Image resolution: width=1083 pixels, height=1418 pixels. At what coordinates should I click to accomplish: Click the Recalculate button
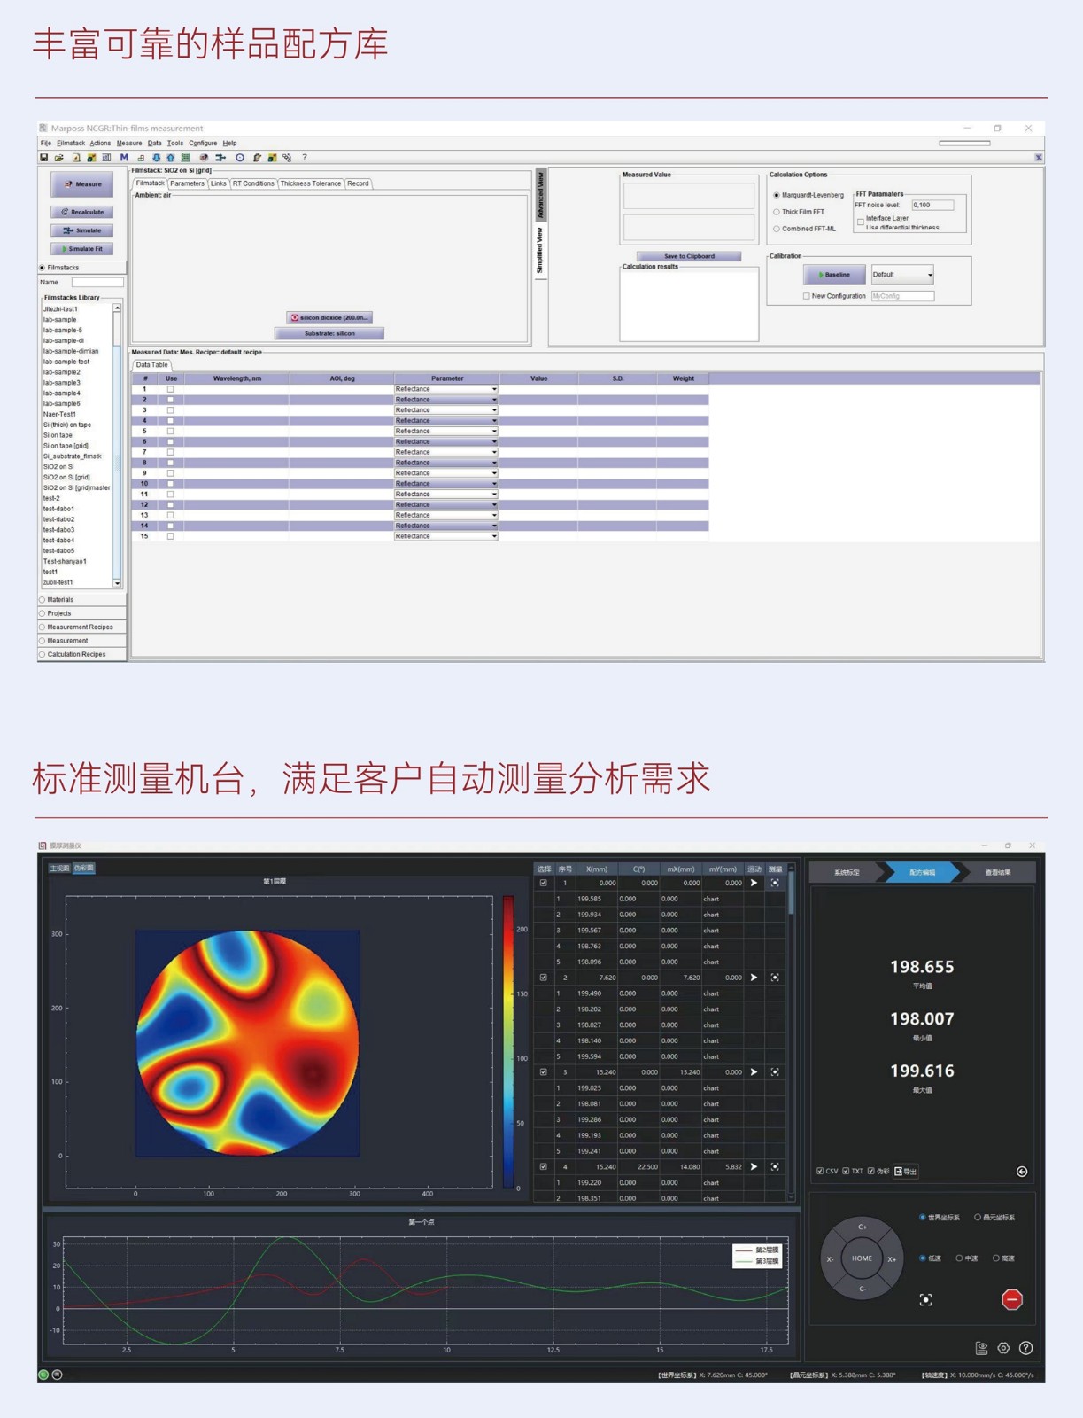pos(82,212)
